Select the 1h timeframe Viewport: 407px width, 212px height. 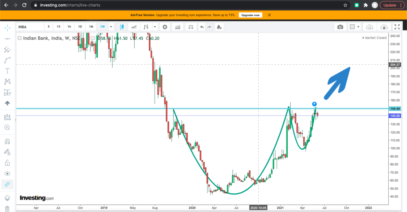point(69,27)
